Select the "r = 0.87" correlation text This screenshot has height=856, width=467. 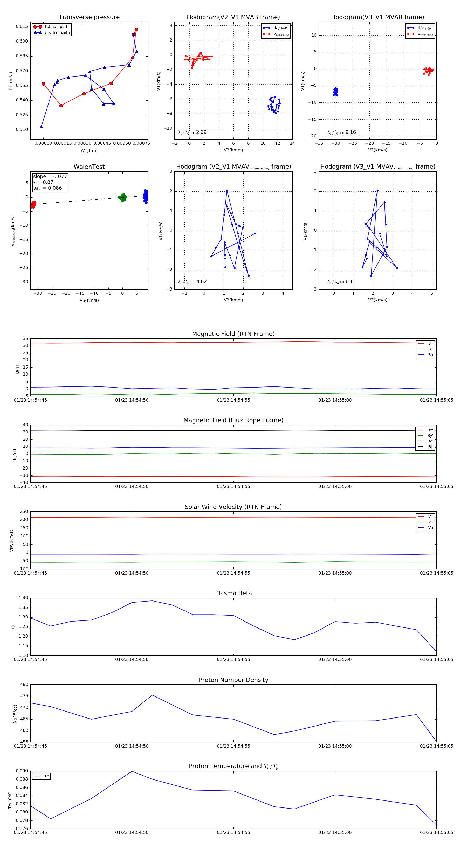(x=43, y=182)
